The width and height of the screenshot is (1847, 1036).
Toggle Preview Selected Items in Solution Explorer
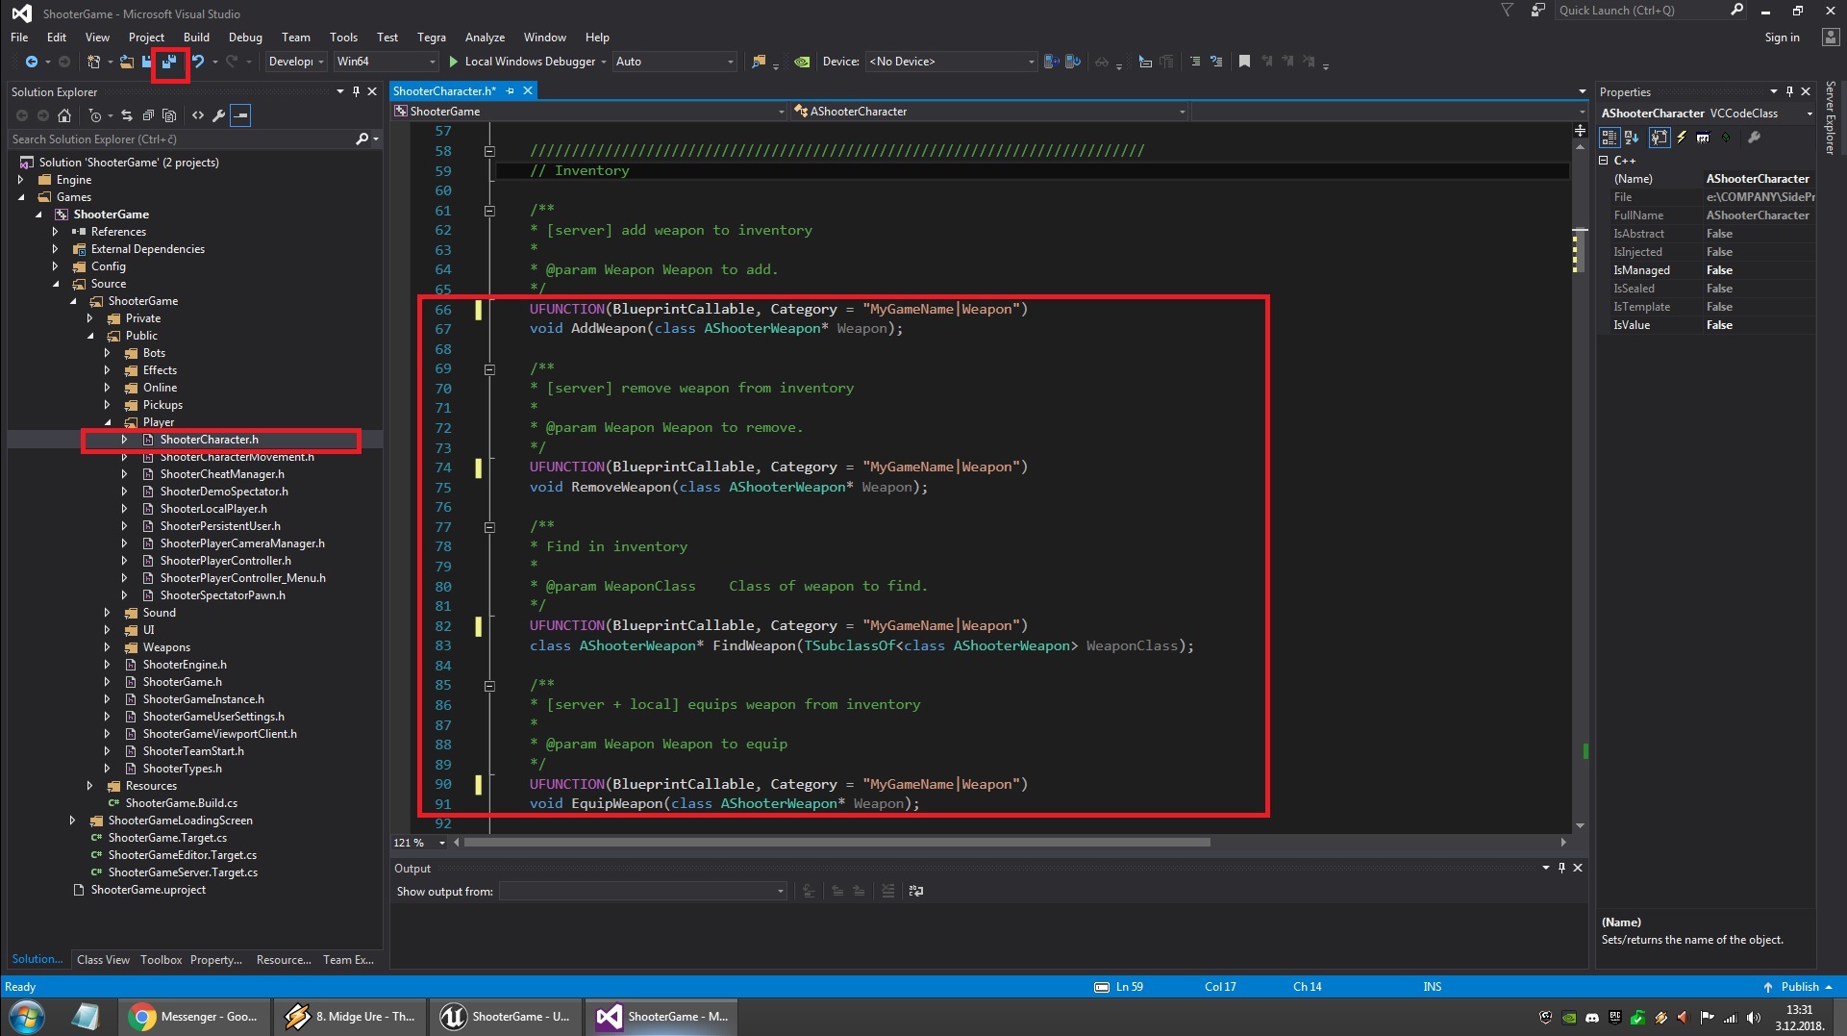click(240, 115)
